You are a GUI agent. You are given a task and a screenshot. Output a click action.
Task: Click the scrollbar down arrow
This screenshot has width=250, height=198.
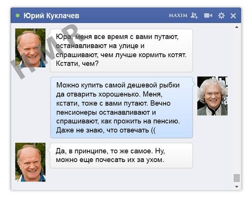237,186
